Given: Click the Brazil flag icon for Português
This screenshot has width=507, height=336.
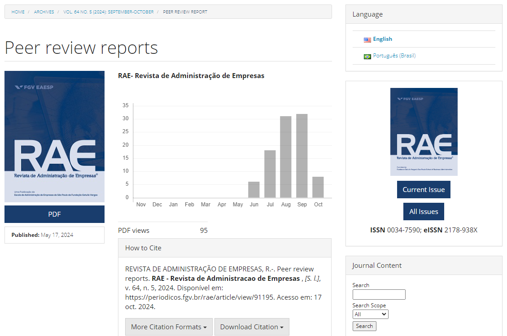Looking at the screenshot, I should (367, 56).
